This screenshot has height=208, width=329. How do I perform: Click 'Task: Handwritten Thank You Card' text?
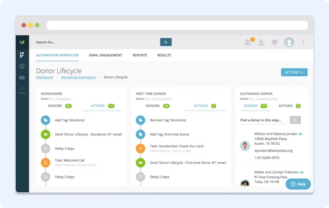pos(176,146)
